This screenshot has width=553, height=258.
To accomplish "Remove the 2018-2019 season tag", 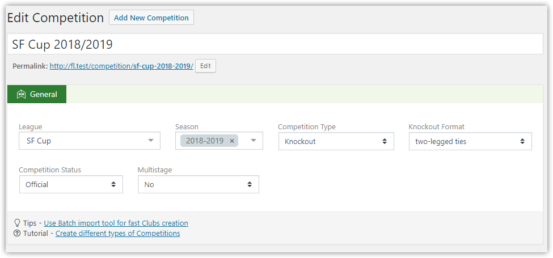I will [x=232, y=141].
